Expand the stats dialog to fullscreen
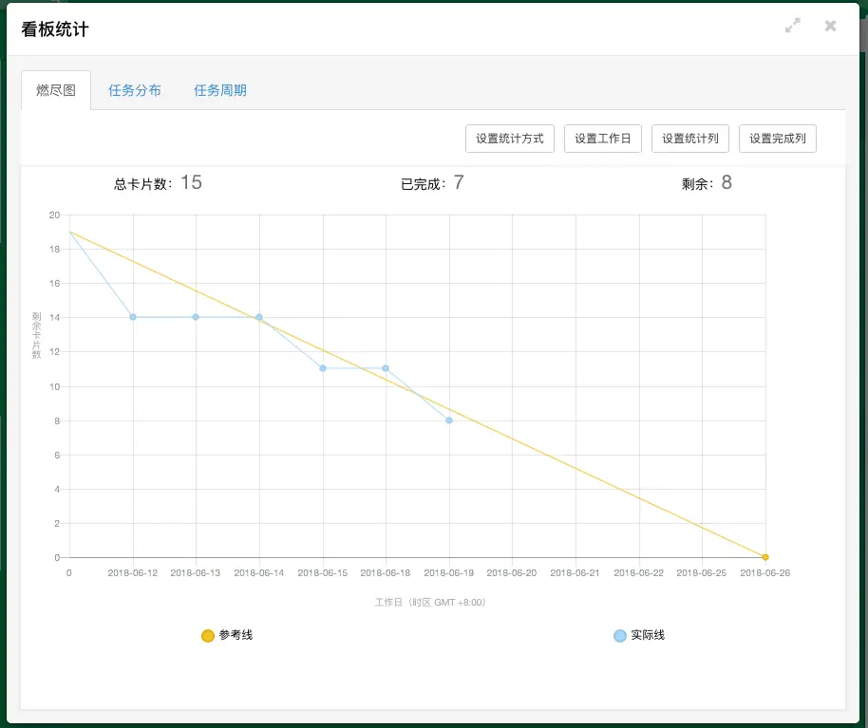 pos(793,26)
